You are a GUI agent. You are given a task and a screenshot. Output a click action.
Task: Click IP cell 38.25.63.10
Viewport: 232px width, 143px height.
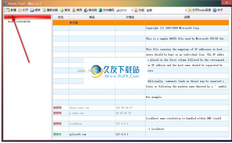(x=130, y=113)
